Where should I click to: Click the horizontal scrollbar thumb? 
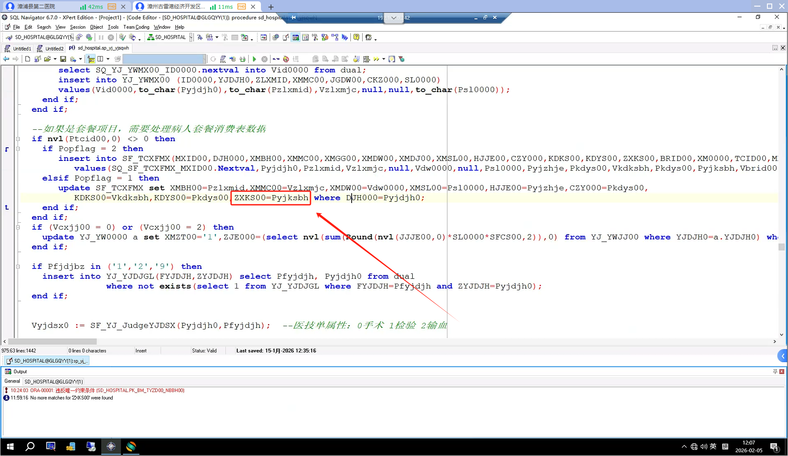coord(52,342)
